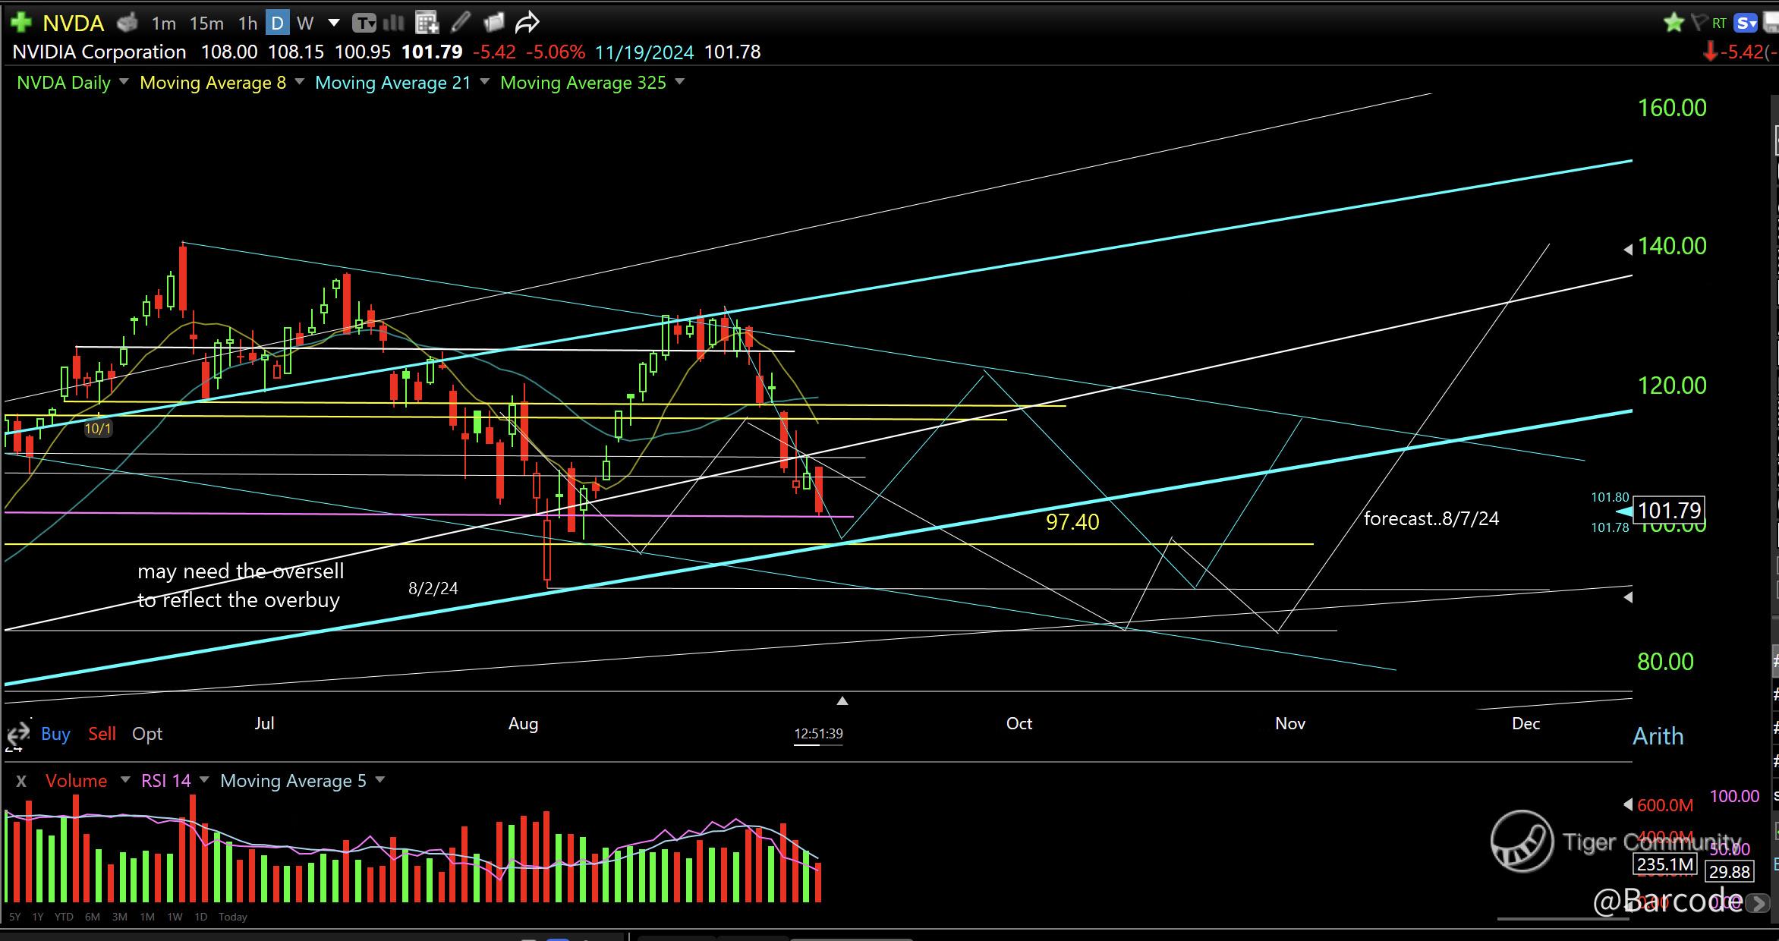The image size is (1779, 941).
Task: Select the YTD range tab
Action: (x=64, y=917)
